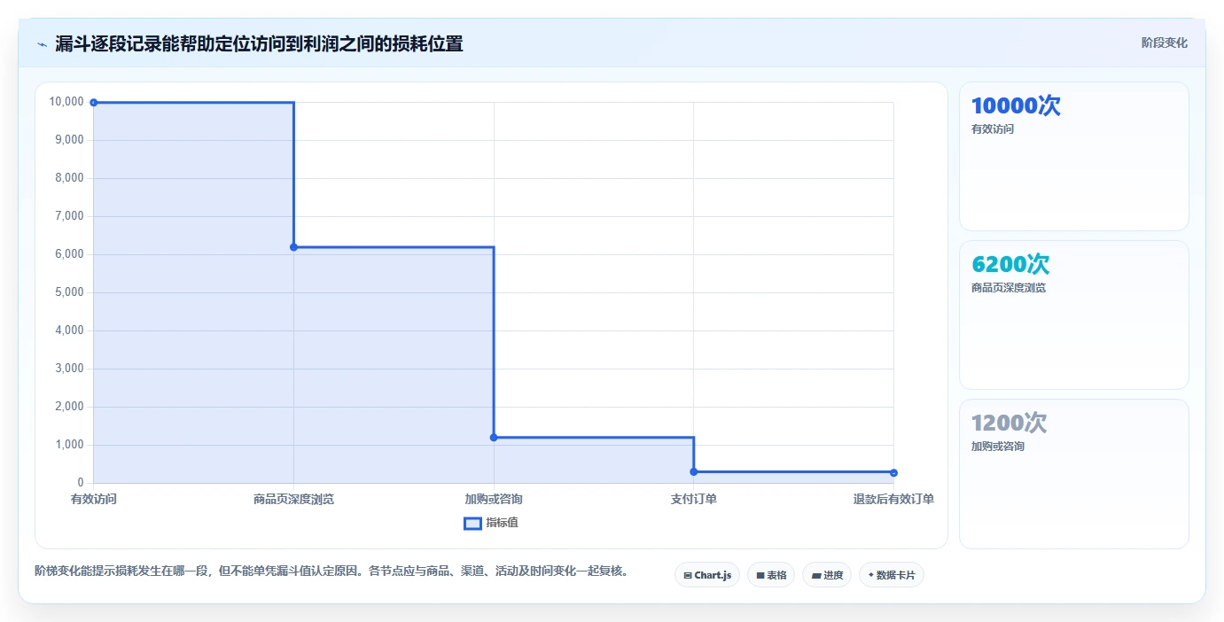Click 商品页深度浏览 caption in the second card
The image size is (1224, 622).
(x=1009, y=288)
